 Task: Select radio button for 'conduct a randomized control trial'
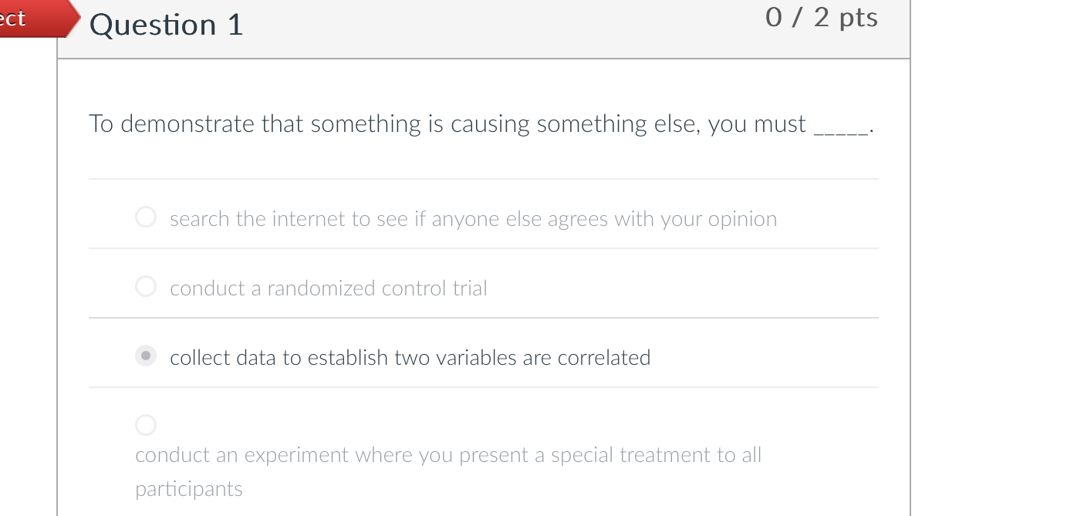point(145,286)
